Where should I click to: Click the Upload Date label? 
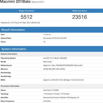(x=6, y=38)
